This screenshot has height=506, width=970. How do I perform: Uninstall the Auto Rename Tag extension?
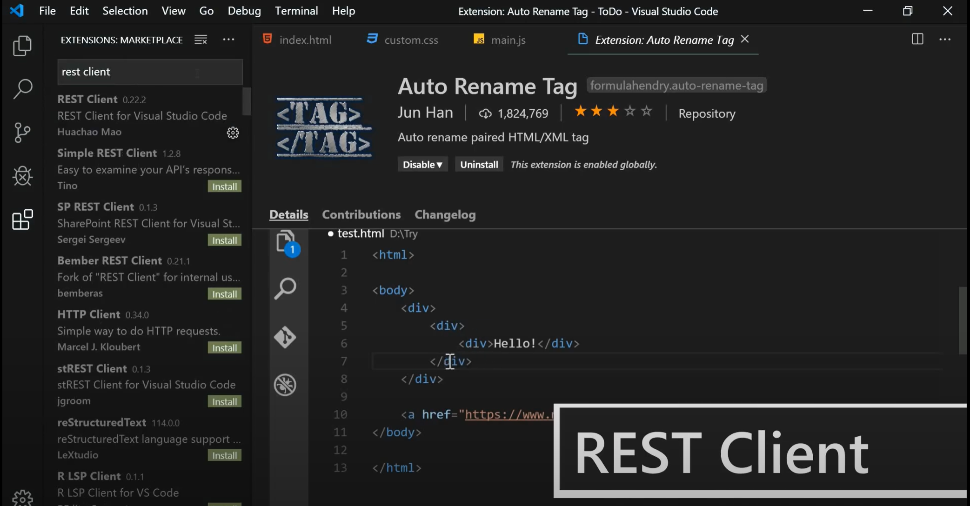(479, 165)
